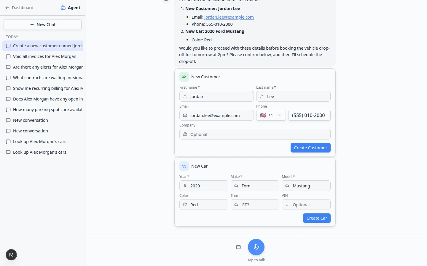This screenshot has height=266, width=427.
Task: Open chat 'What contracts are waiting for signature'
Action: click(43, 78)
